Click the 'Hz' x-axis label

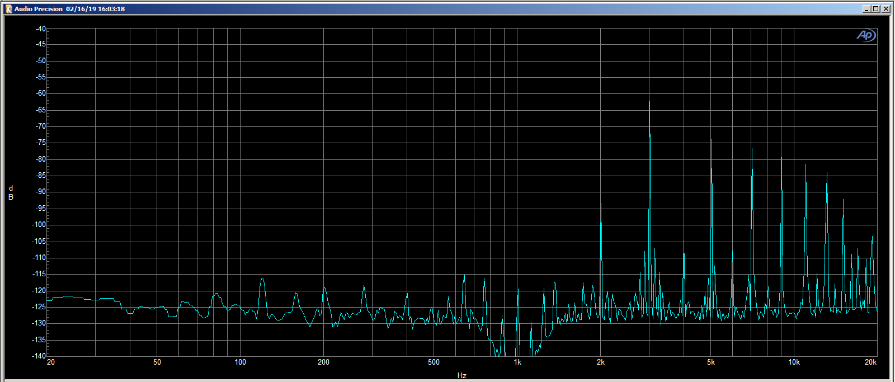pos(461,375)
